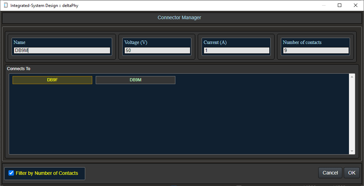Click the scroll up arrow in Connects To list
This screenshot has width=364, height=186.
352,77
